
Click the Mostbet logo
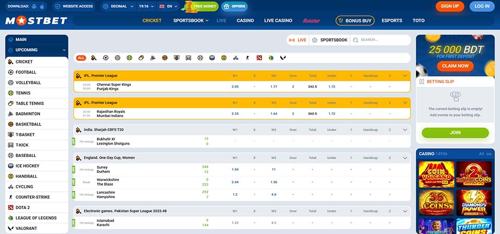(x=36, y=21)
